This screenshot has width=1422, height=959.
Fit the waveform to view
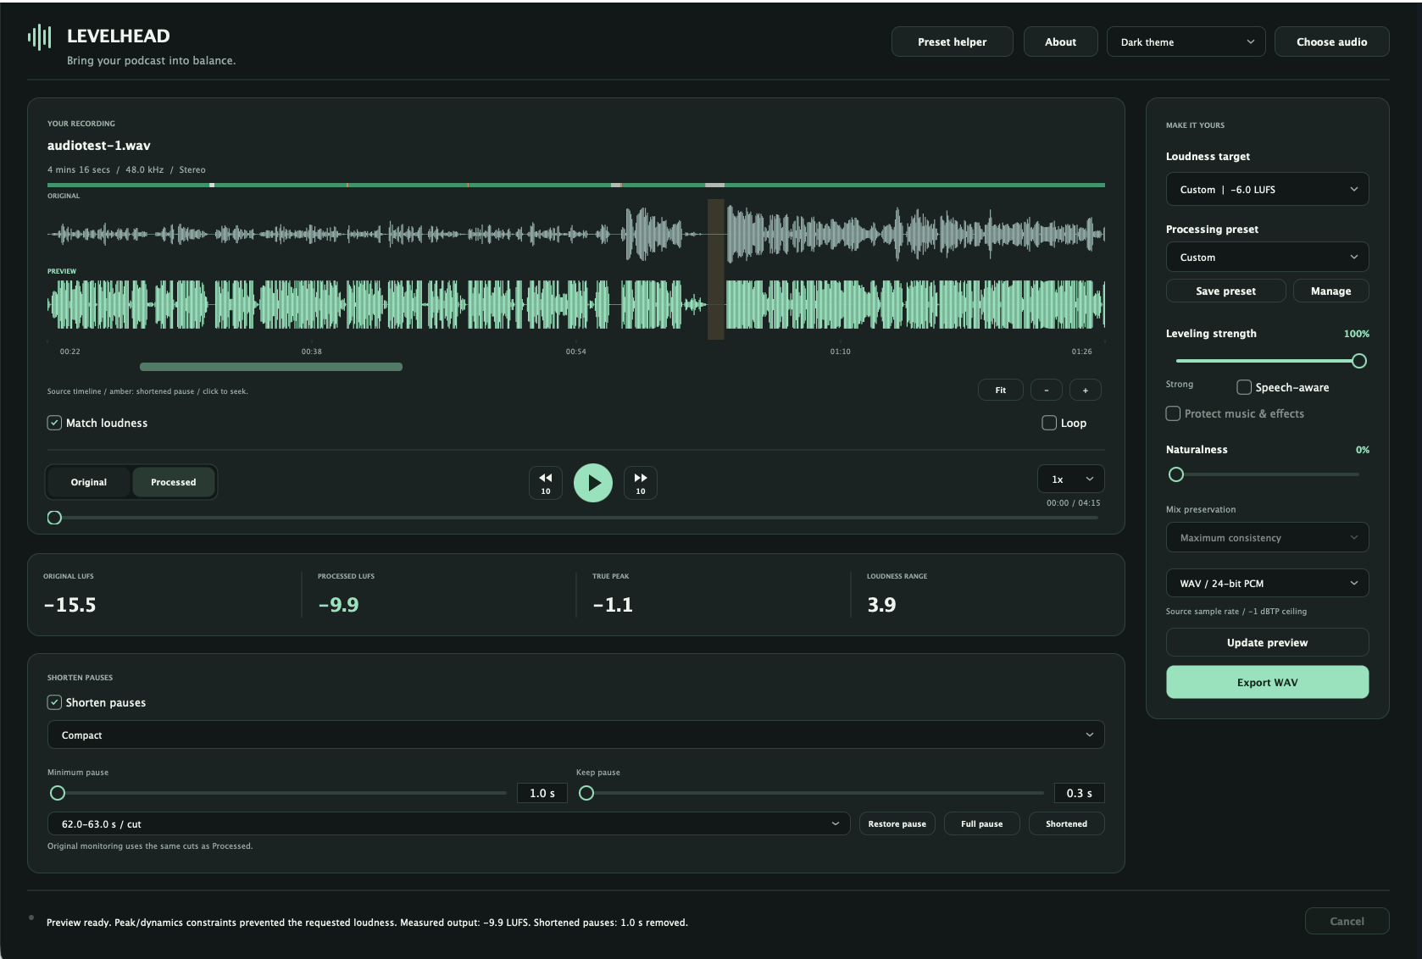[x=1001, y=390]
